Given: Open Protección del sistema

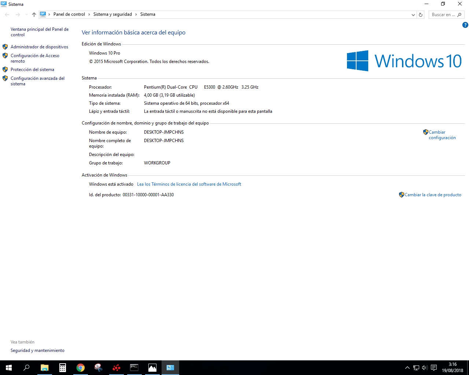Looking at the screenshot, I should click(32, 70).
